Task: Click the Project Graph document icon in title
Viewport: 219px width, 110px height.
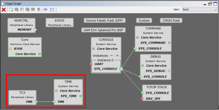Action: tap(2, 4)
